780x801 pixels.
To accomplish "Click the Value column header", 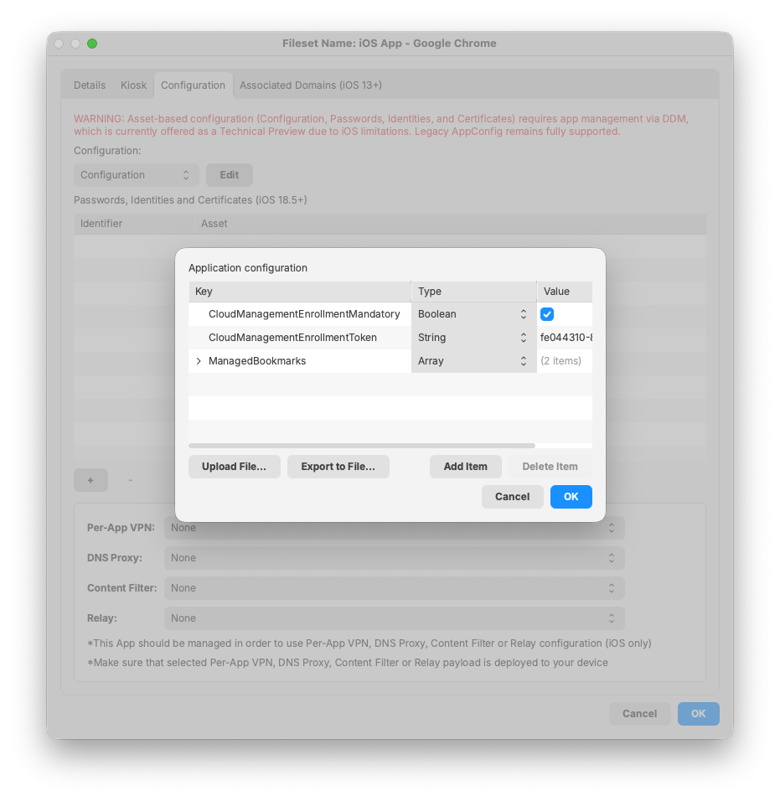I will click(x=565, y=292).
